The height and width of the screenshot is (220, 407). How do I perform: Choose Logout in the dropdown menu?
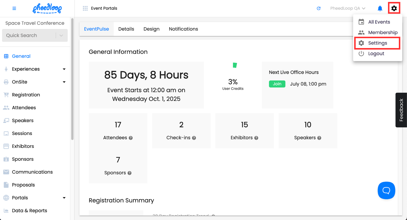coord(377,54)
